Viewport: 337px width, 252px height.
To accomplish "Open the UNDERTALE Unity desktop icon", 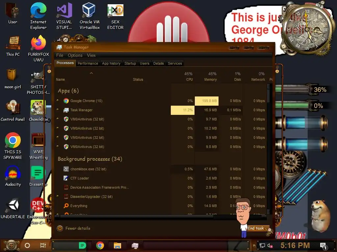I will click(13, 208).
